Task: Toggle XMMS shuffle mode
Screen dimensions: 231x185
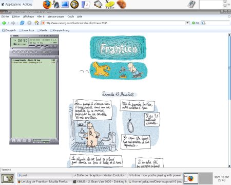Action: click(x=44, y=52)
